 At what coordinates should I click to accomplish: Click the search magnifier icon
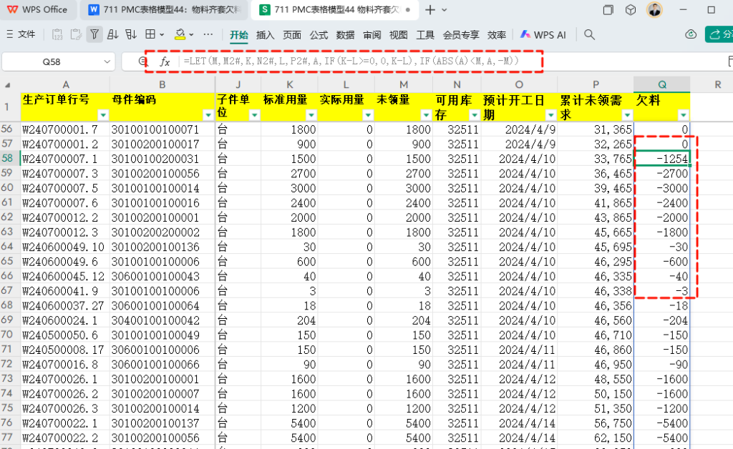pyautogui.click(x=590, y=34)
